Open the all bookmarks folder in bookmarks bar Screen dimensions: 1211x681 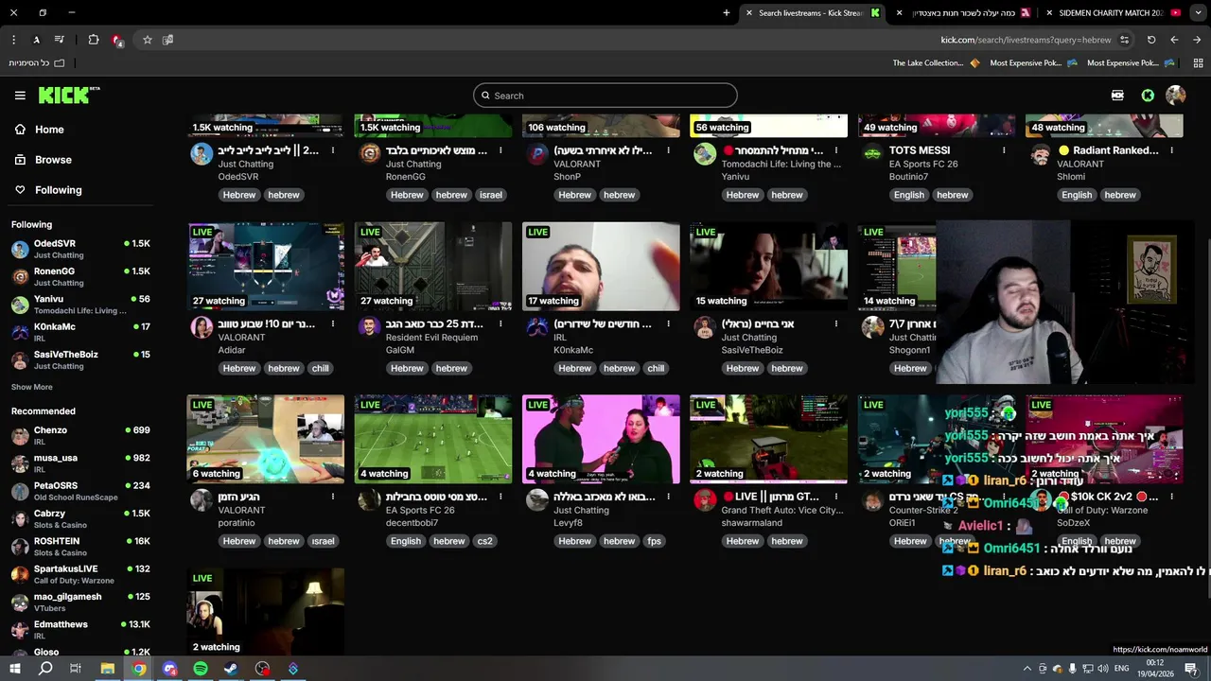(x=37, y=63)
